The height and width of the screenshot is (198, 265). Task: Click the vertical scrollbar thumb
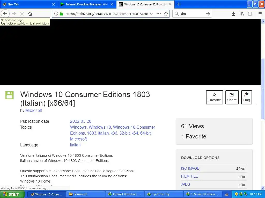263,89
